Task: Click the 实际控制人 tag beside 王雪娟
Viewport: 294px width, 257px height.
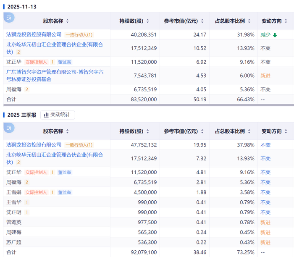Action: tap(36, 192)
